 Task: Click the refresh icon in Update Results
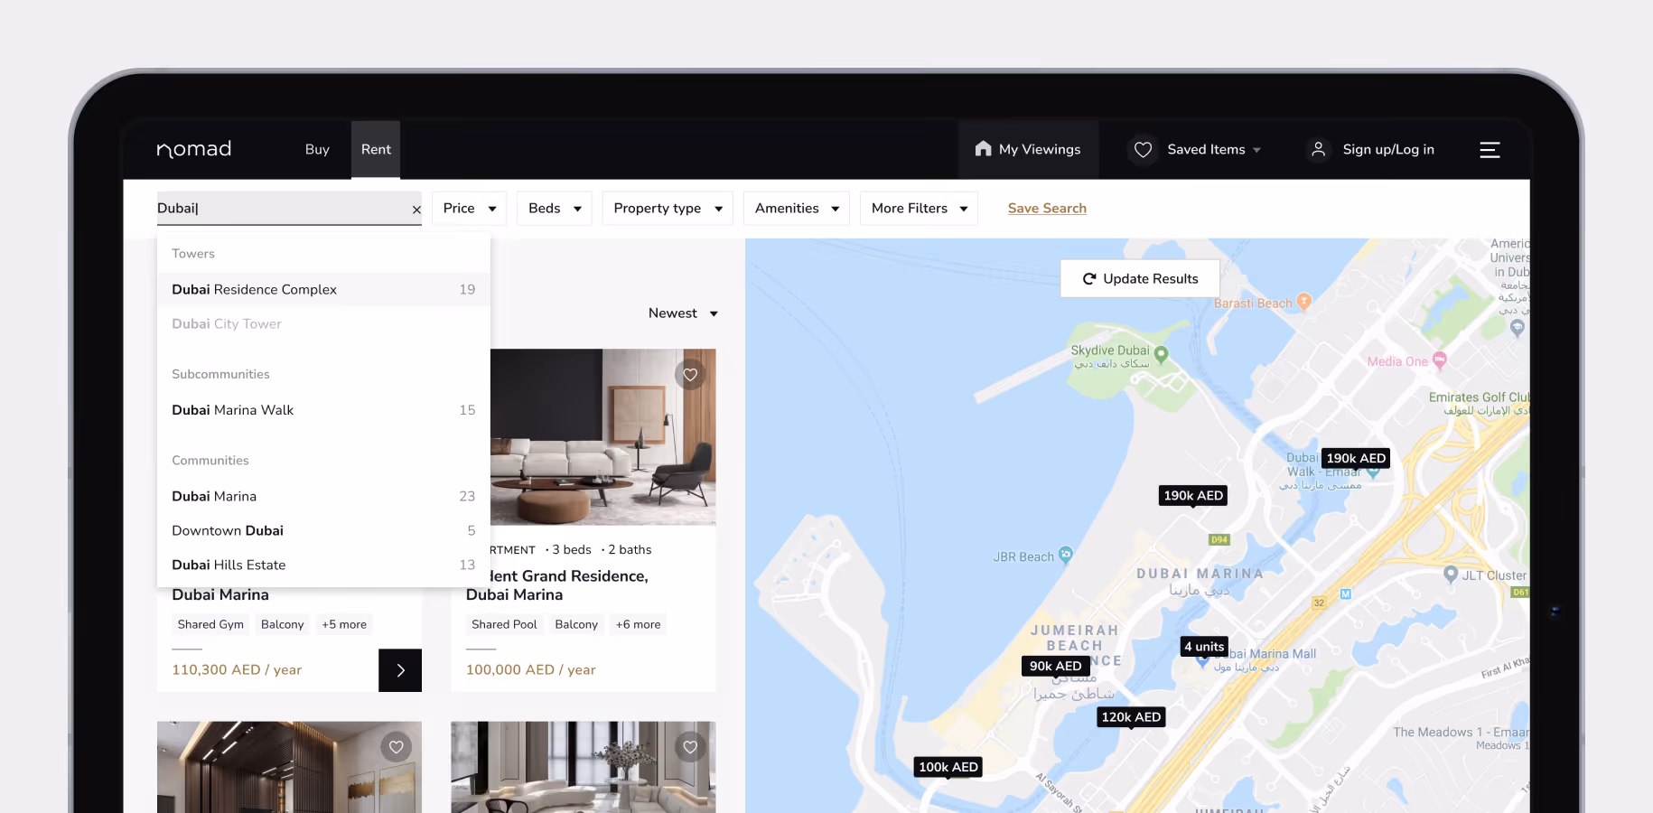pos(1089,279)
